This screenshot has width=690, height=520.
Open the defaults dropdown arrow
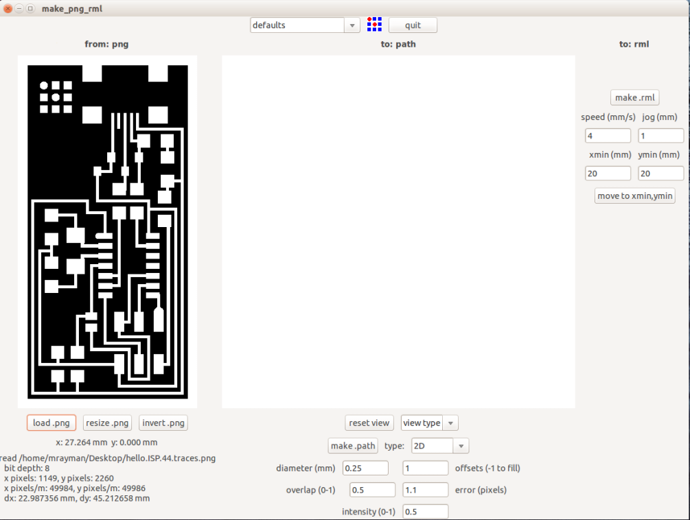pos(352,25)
